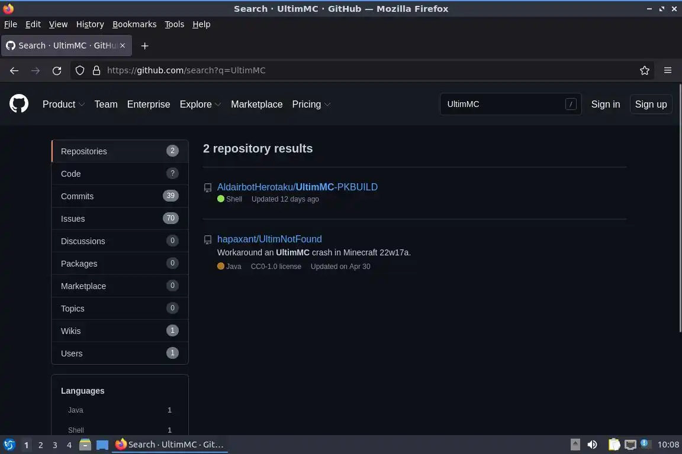The width and height of the screenshot is (682, 454).
Task: Select Issues search filter
Action: click(120, 219)
